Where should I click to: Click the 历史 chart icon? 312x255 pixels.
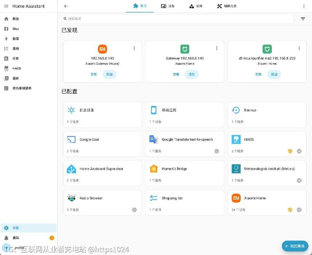click(6, 59)
